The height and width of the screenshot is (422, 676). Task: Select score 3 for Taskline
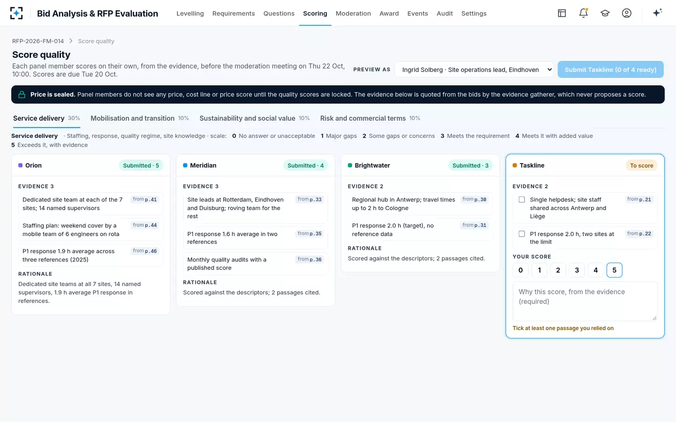pos(577,270)
